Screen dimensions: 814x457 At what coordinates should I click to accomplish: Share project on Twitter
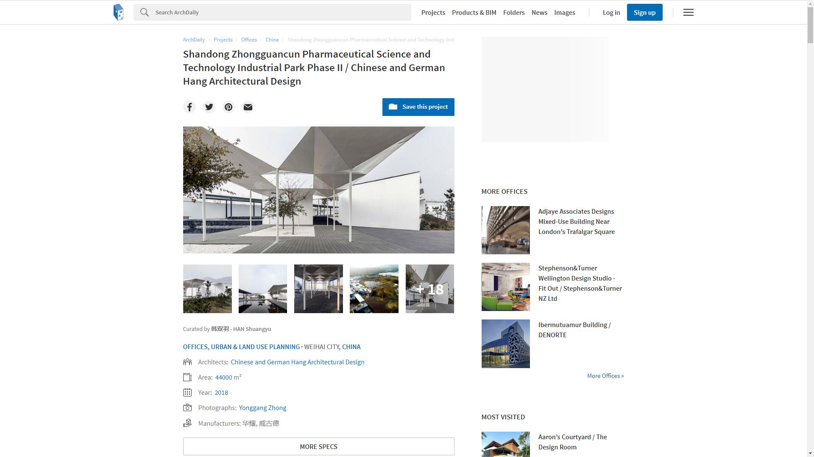coord(209,107)
